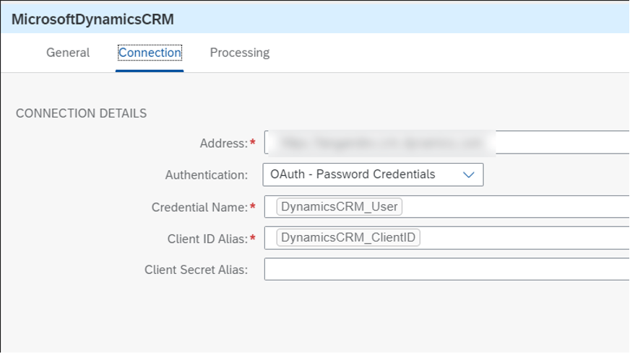Click empty area of Client ID Alias field
The image size is (630, 354).
tap(522, 238)
